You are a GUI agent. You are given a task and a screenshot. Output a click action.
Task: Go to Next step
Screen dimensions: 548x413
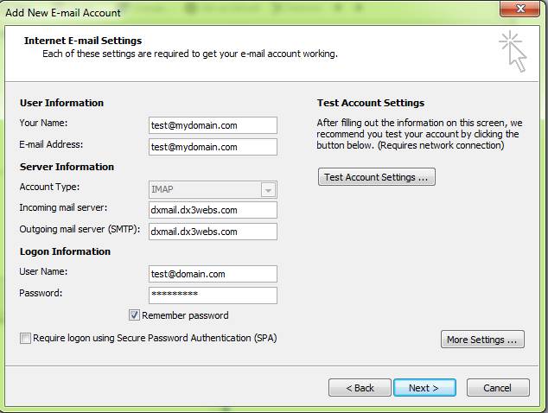click(424, 387)
